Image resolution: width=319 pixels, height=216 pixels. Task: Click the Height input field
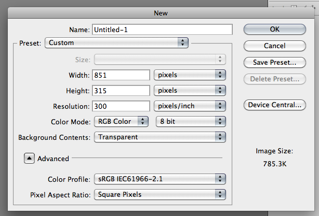tap(121, 91)
